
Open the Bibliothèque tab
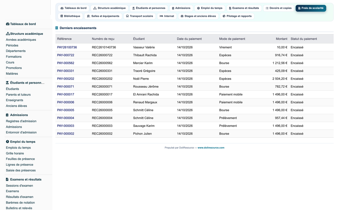tap(70, 16)
